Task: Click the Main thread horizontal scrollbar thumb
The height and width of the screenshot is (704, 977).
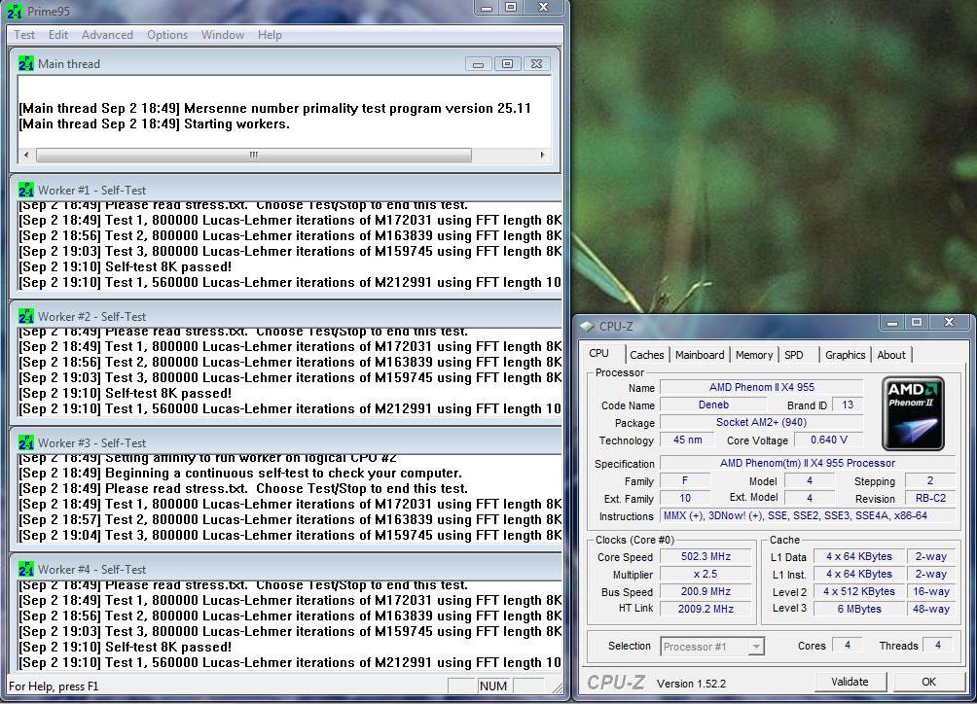Action: pos(254,155)
